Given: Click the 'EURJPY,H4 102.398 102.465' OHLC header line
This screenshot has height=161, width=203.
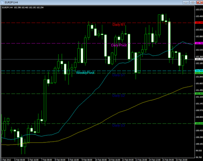Looking at the screenshot, I should click(x=23, y=8).
